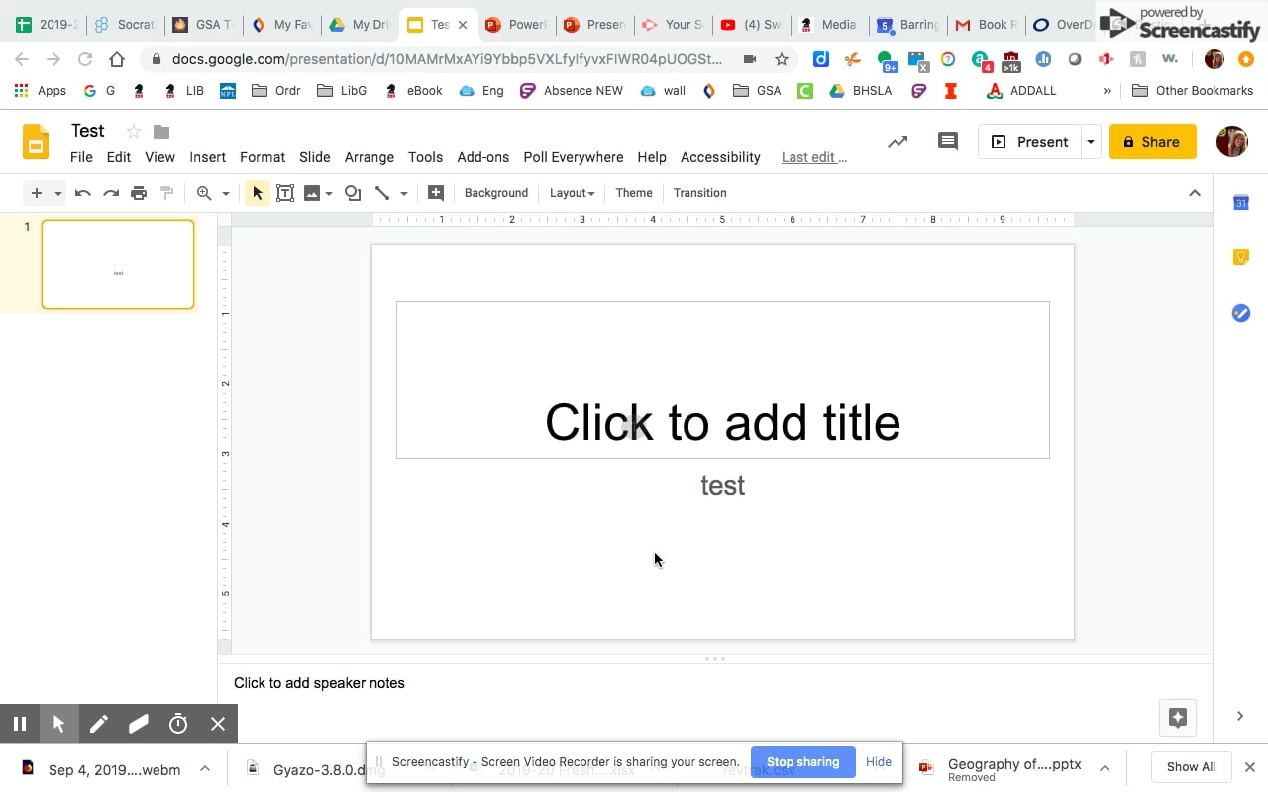This screenshot has height=792, width=1268.
Task: Open the activity dashboard trend icon
Action: pos(898,142)
